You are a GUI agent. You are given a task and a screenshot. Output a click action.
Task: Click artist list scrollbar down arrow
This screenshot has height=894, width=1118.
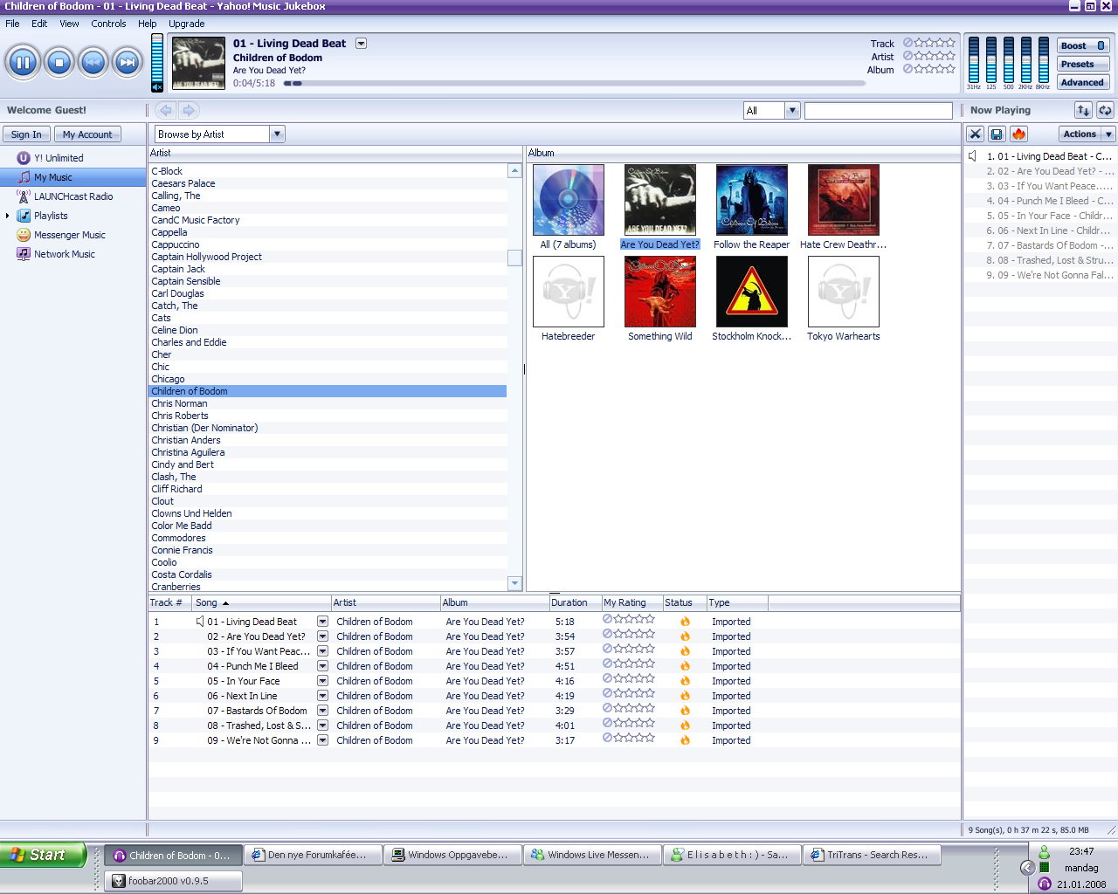(514, 583)
